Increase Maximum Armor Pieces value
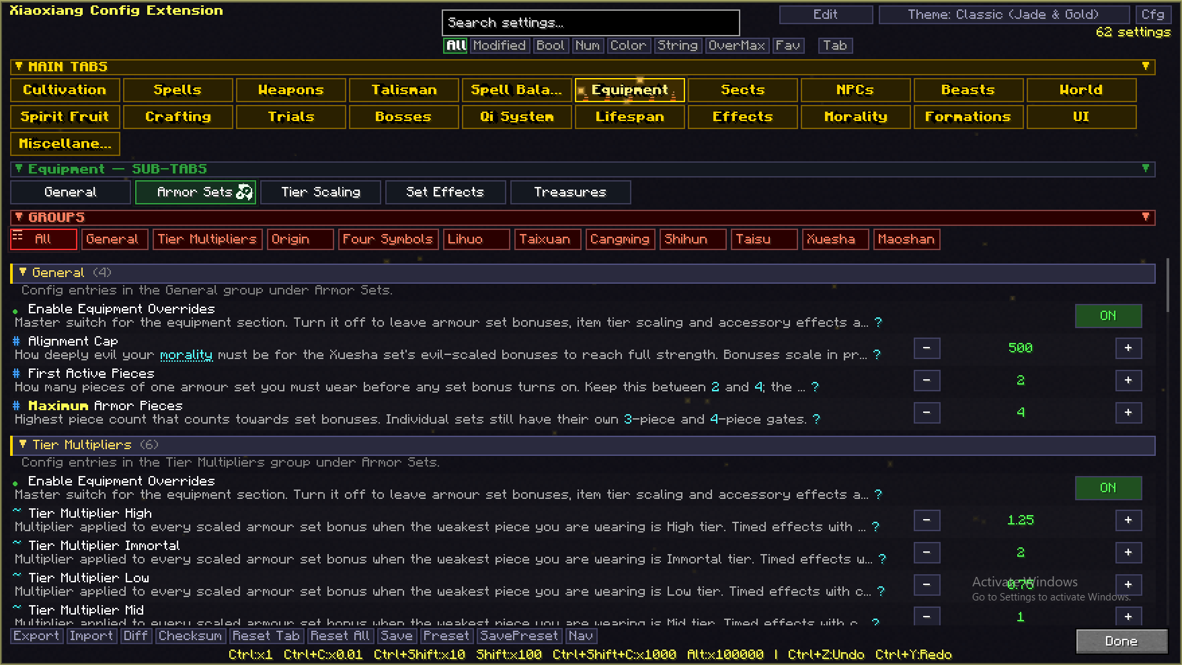This screenshot has width=1182, height=665. coord(1128,412)
